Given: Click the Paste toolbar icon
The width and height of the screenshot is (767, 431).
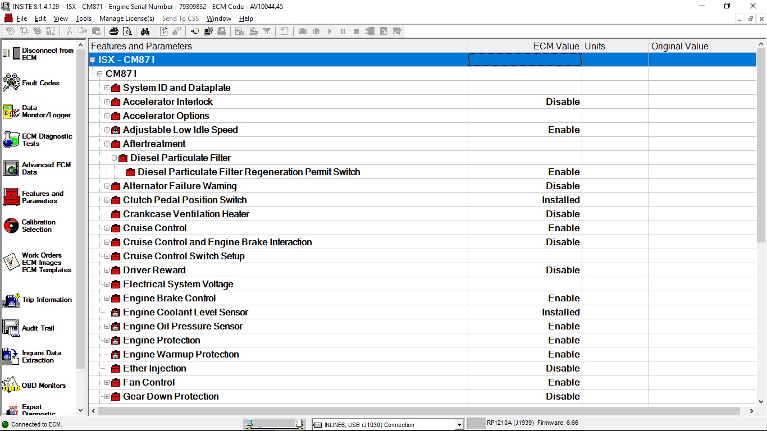Looking at the screenshot, I should 96,31.
